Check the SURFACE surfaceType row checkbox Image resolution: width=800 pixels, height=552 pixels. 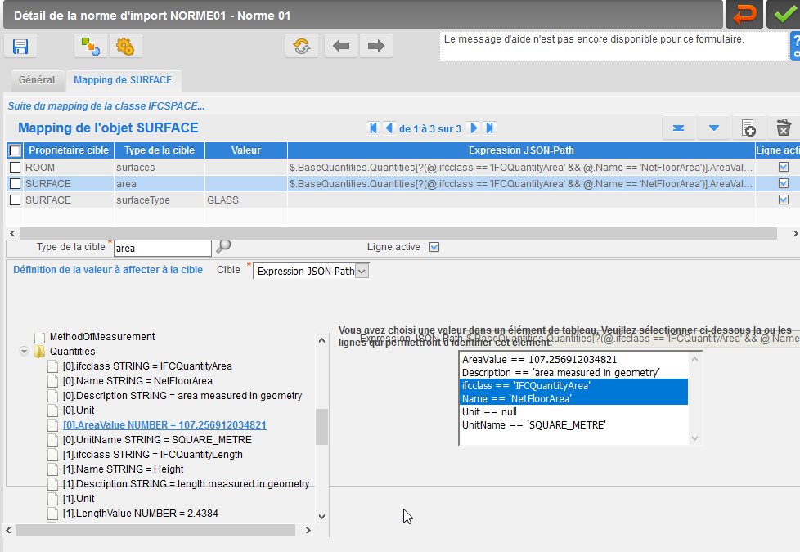coord(16,200)
